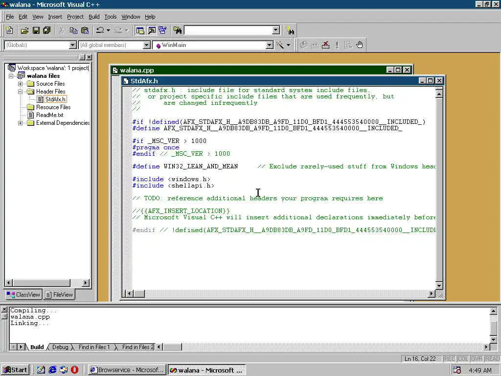The width and height of the screenshot is (501, 376).
Task: Click the Find in Files icon
Action: (177, 30)
